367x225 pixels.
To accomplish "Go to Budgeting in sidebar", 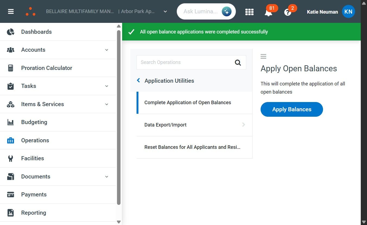I will pyautogui.click(x=34, y=122).
